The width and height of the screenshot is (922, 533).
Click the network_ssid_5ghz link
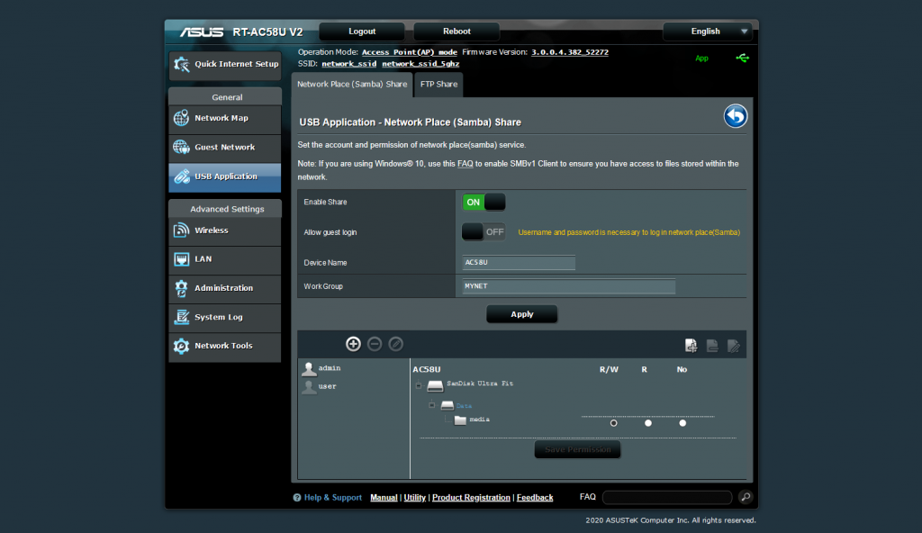(x=420, y=64)
